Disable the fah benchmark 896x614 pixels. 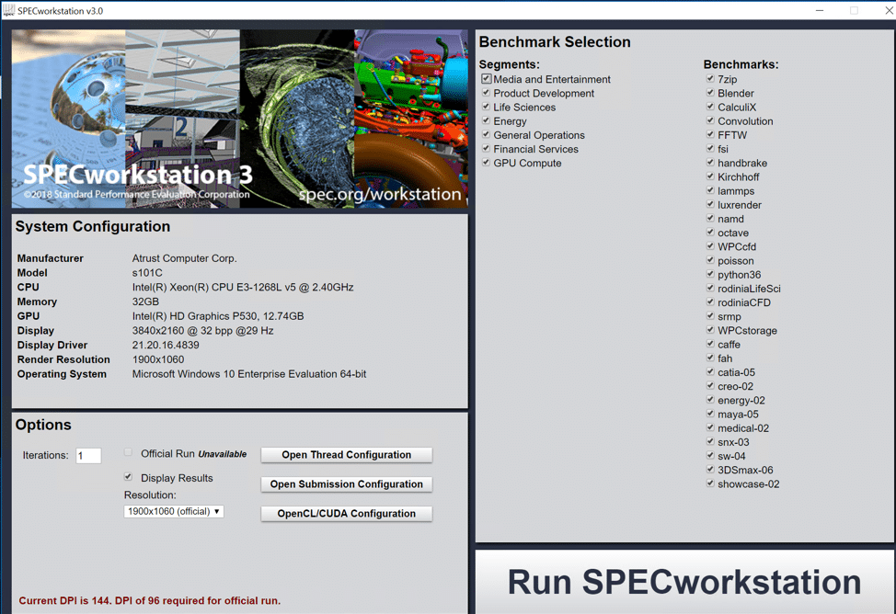pos(710,358)
